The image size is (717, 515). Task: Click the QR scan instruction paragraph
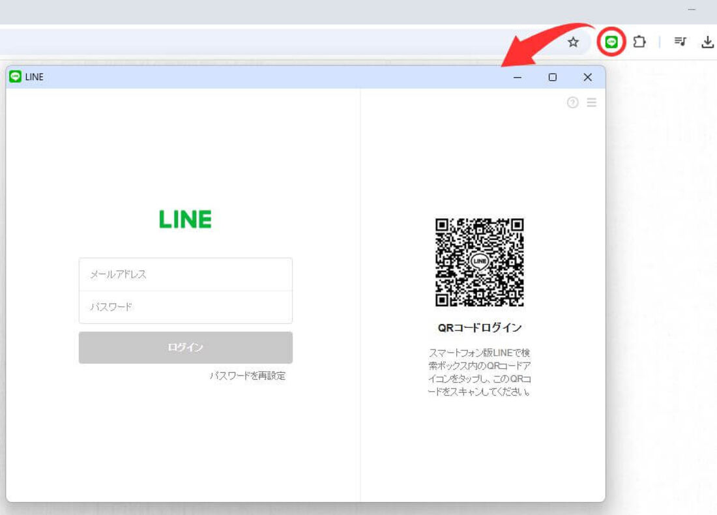point(479,372)
